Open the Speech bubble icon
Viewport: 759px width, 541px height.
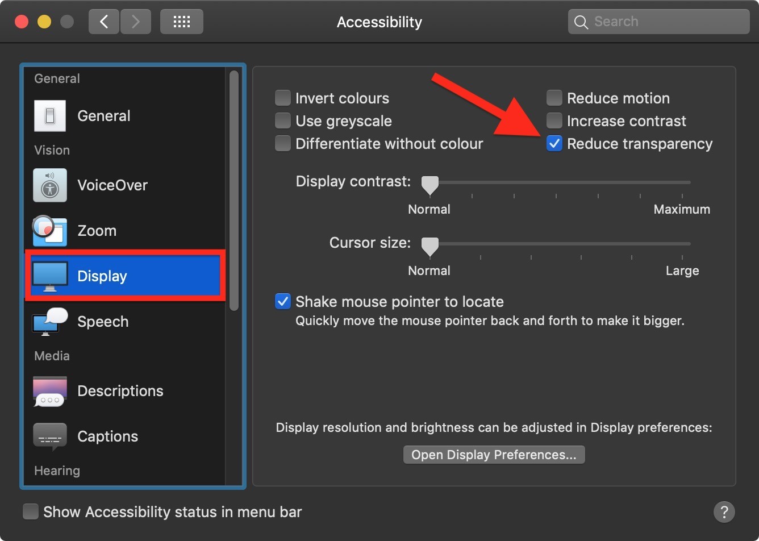[50, 322]
